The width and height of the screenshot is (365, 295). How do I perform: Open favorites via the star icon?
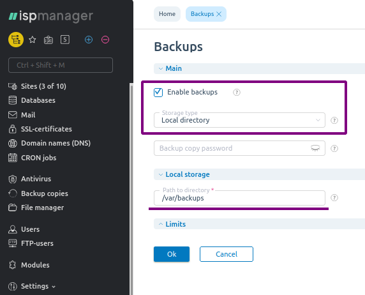[x=33, y=40]
